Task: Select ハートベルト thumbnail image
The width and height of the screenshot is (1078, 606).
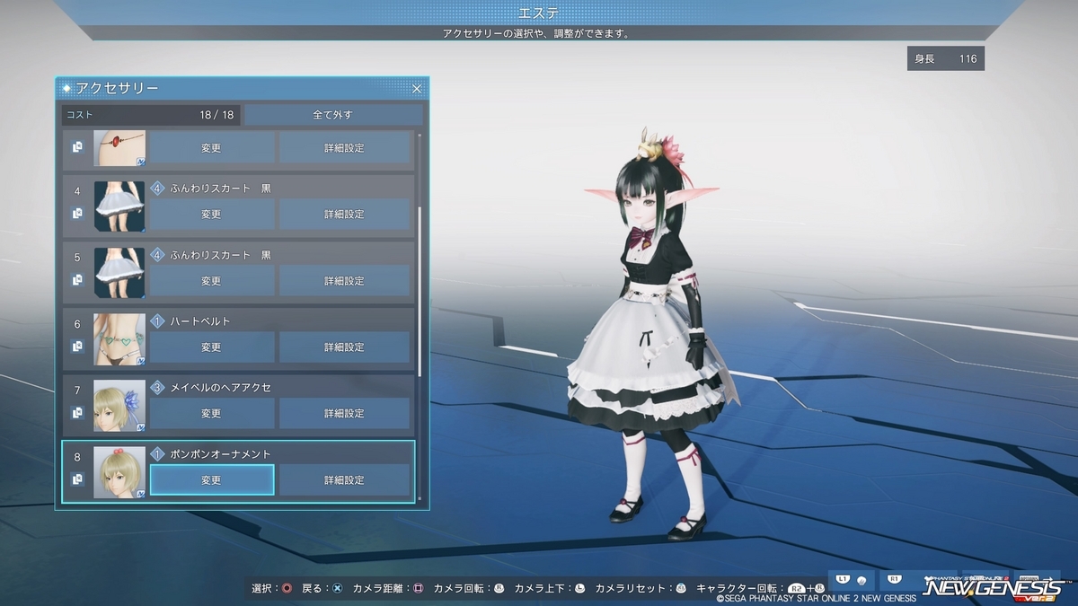Action: [x=119, y=339]
